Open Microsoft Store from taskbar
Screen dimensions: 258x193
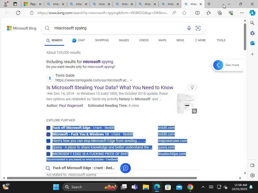point(168,187)
